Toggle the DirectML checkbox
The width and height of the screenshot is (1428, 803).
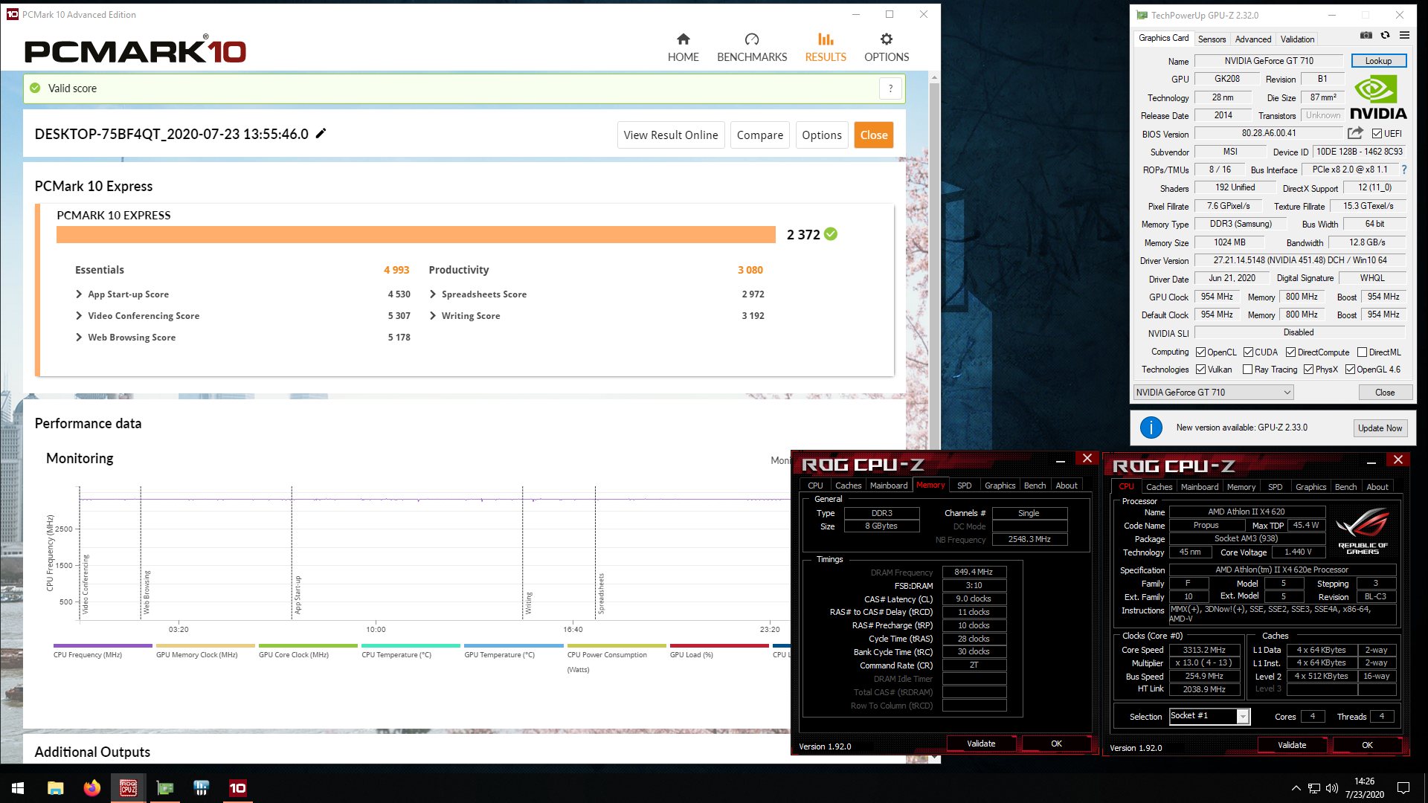point(1362,352)
